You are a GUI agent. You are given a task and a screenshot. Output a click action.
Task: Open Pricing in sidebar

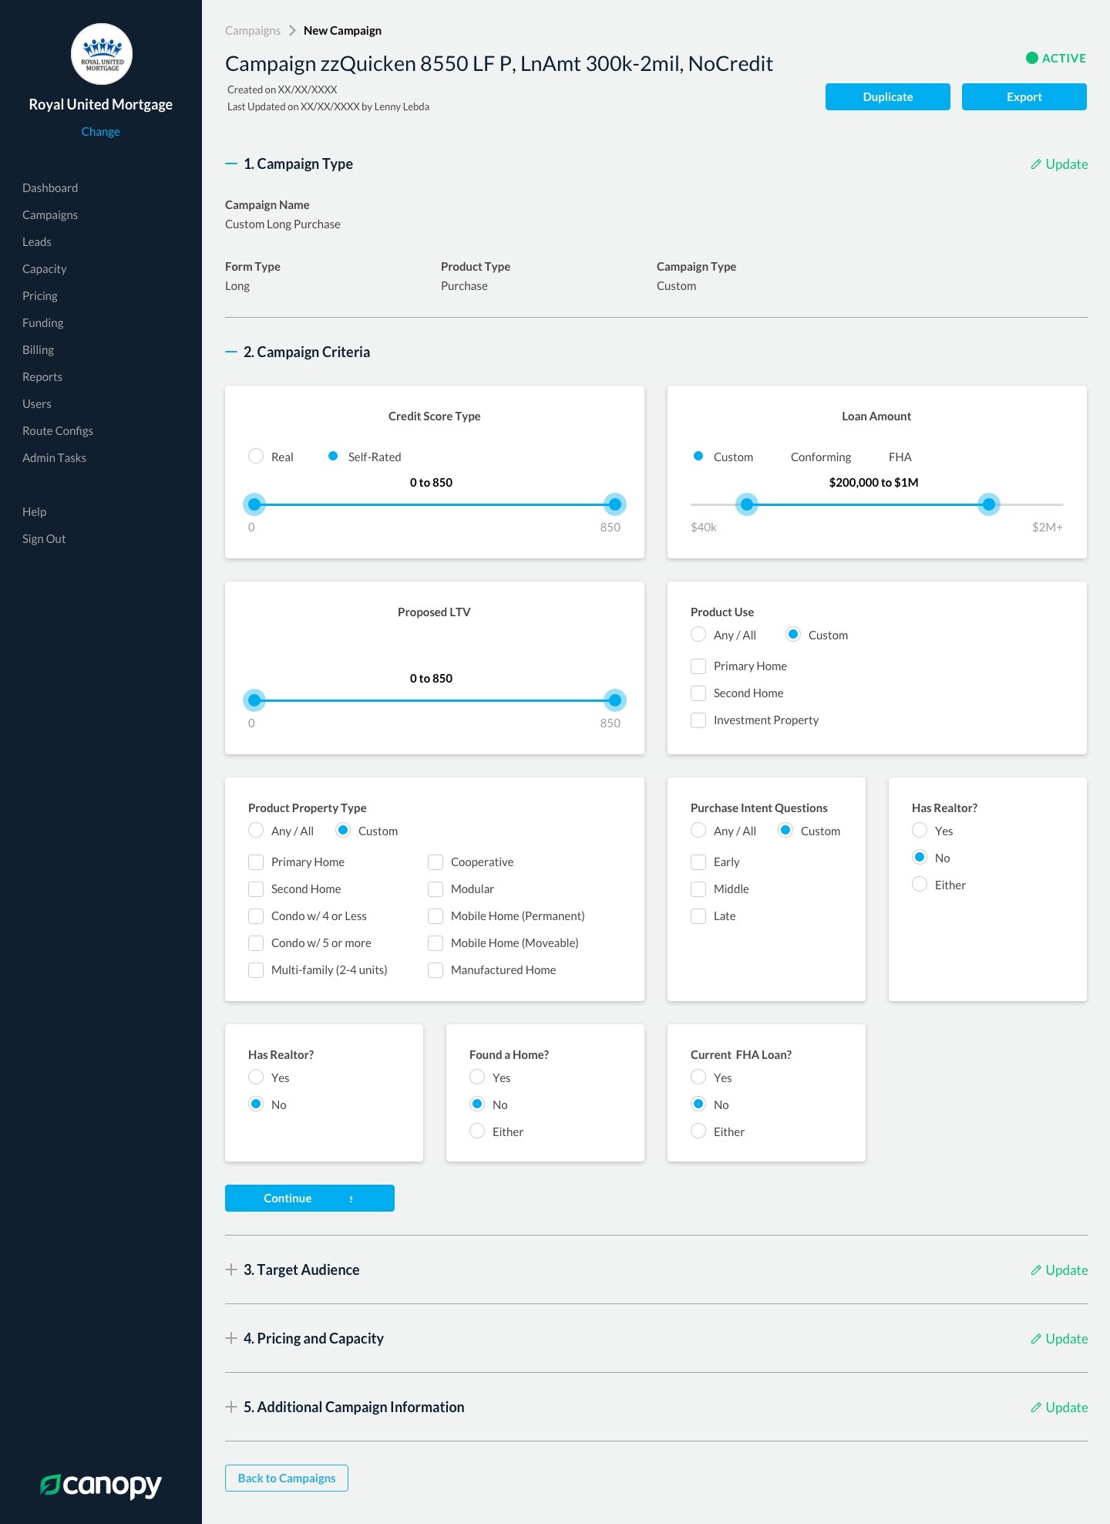(40, 295)
